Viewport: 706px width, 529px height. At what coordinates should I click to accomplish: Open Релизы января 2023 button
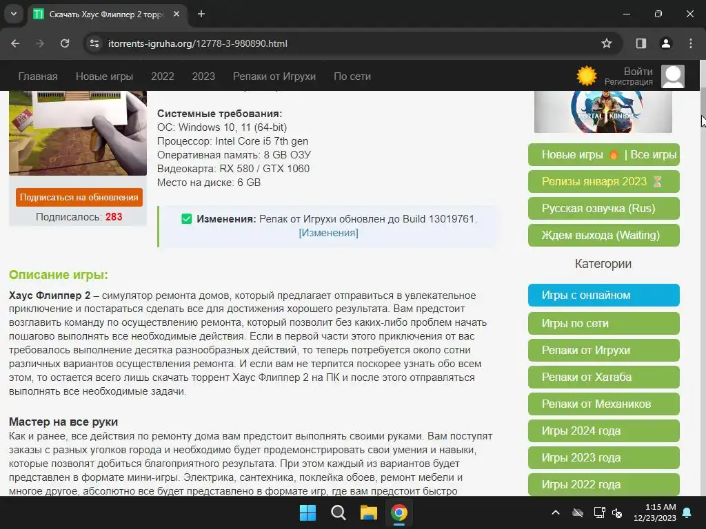(x=604, y=181)
